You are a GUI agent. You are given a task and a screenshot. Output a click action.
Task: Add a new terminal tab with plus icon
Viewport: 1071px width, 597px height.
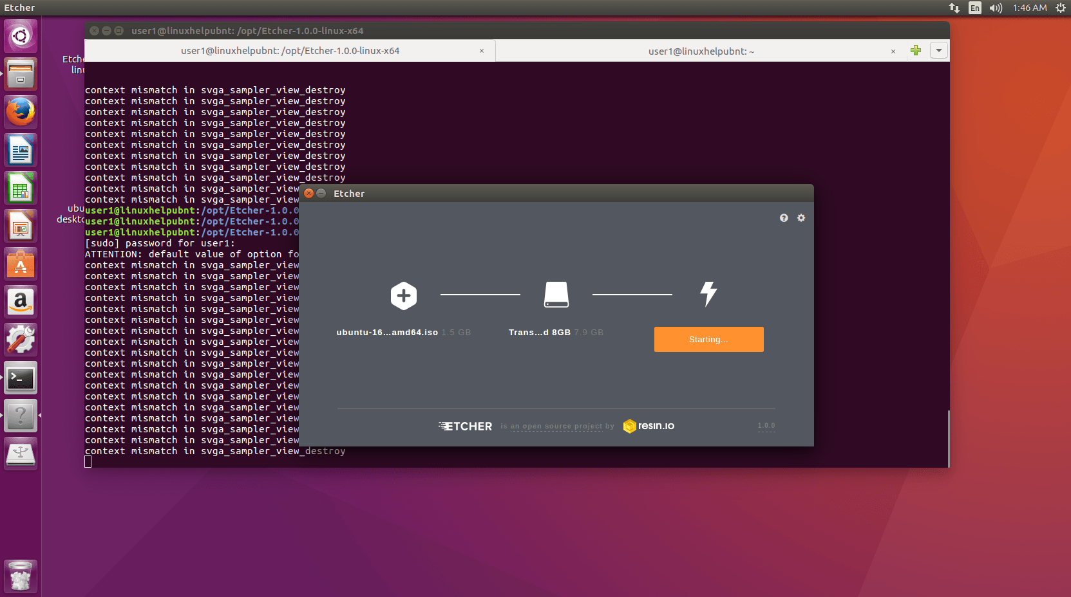pos(916,50)
